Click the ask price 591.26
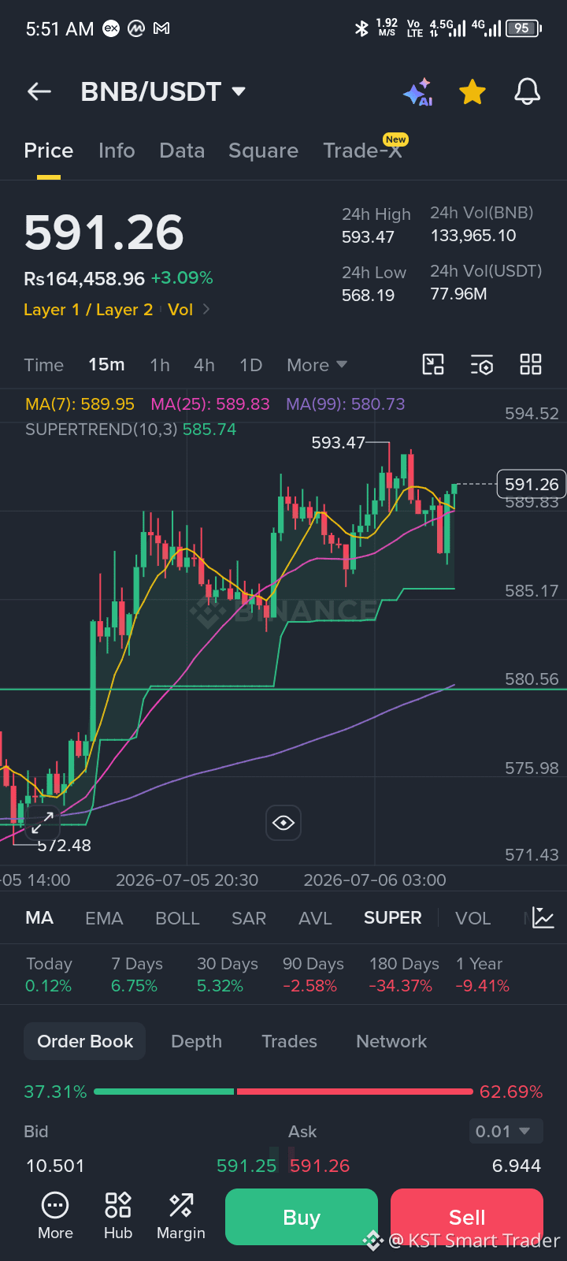This screenshot has width=567, height=1261. tap(320, 1166)
